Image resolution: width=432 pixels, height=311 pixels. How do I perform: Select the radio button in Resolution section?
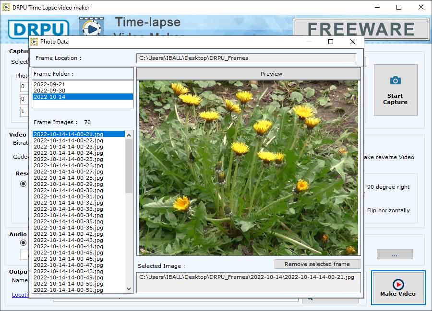click(24, 184)
